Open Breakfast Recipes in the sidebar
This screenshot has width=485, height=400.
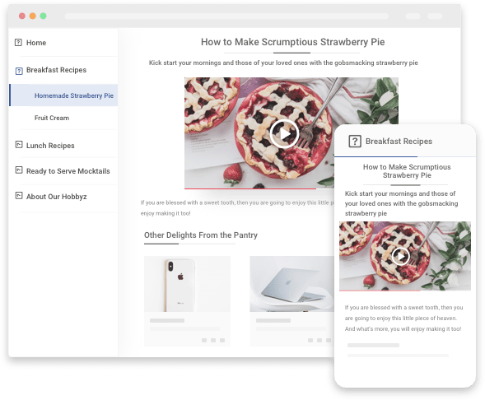[56, 70]
